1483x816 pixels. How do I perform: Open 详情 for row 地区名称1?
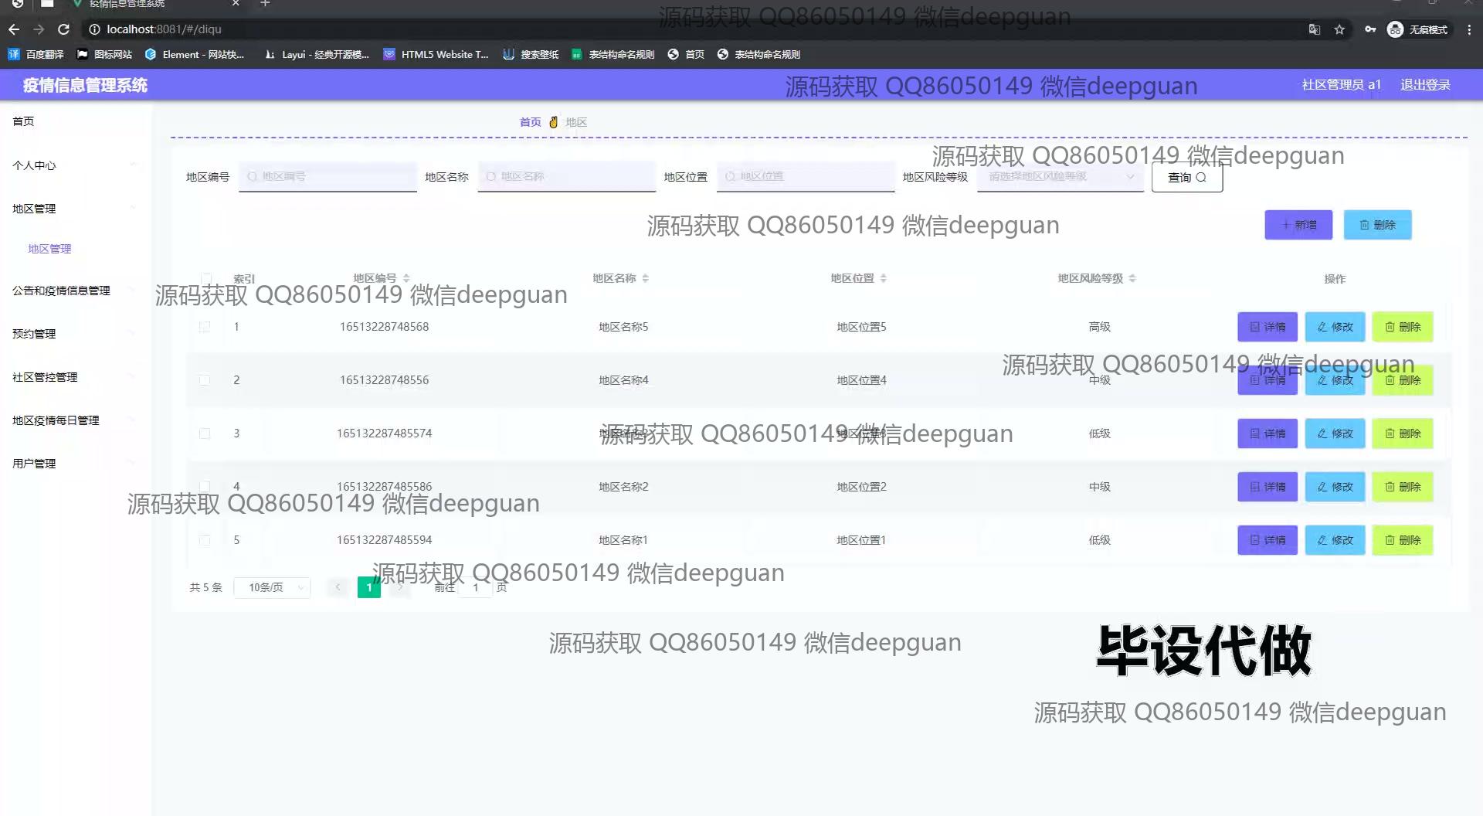1268,540
